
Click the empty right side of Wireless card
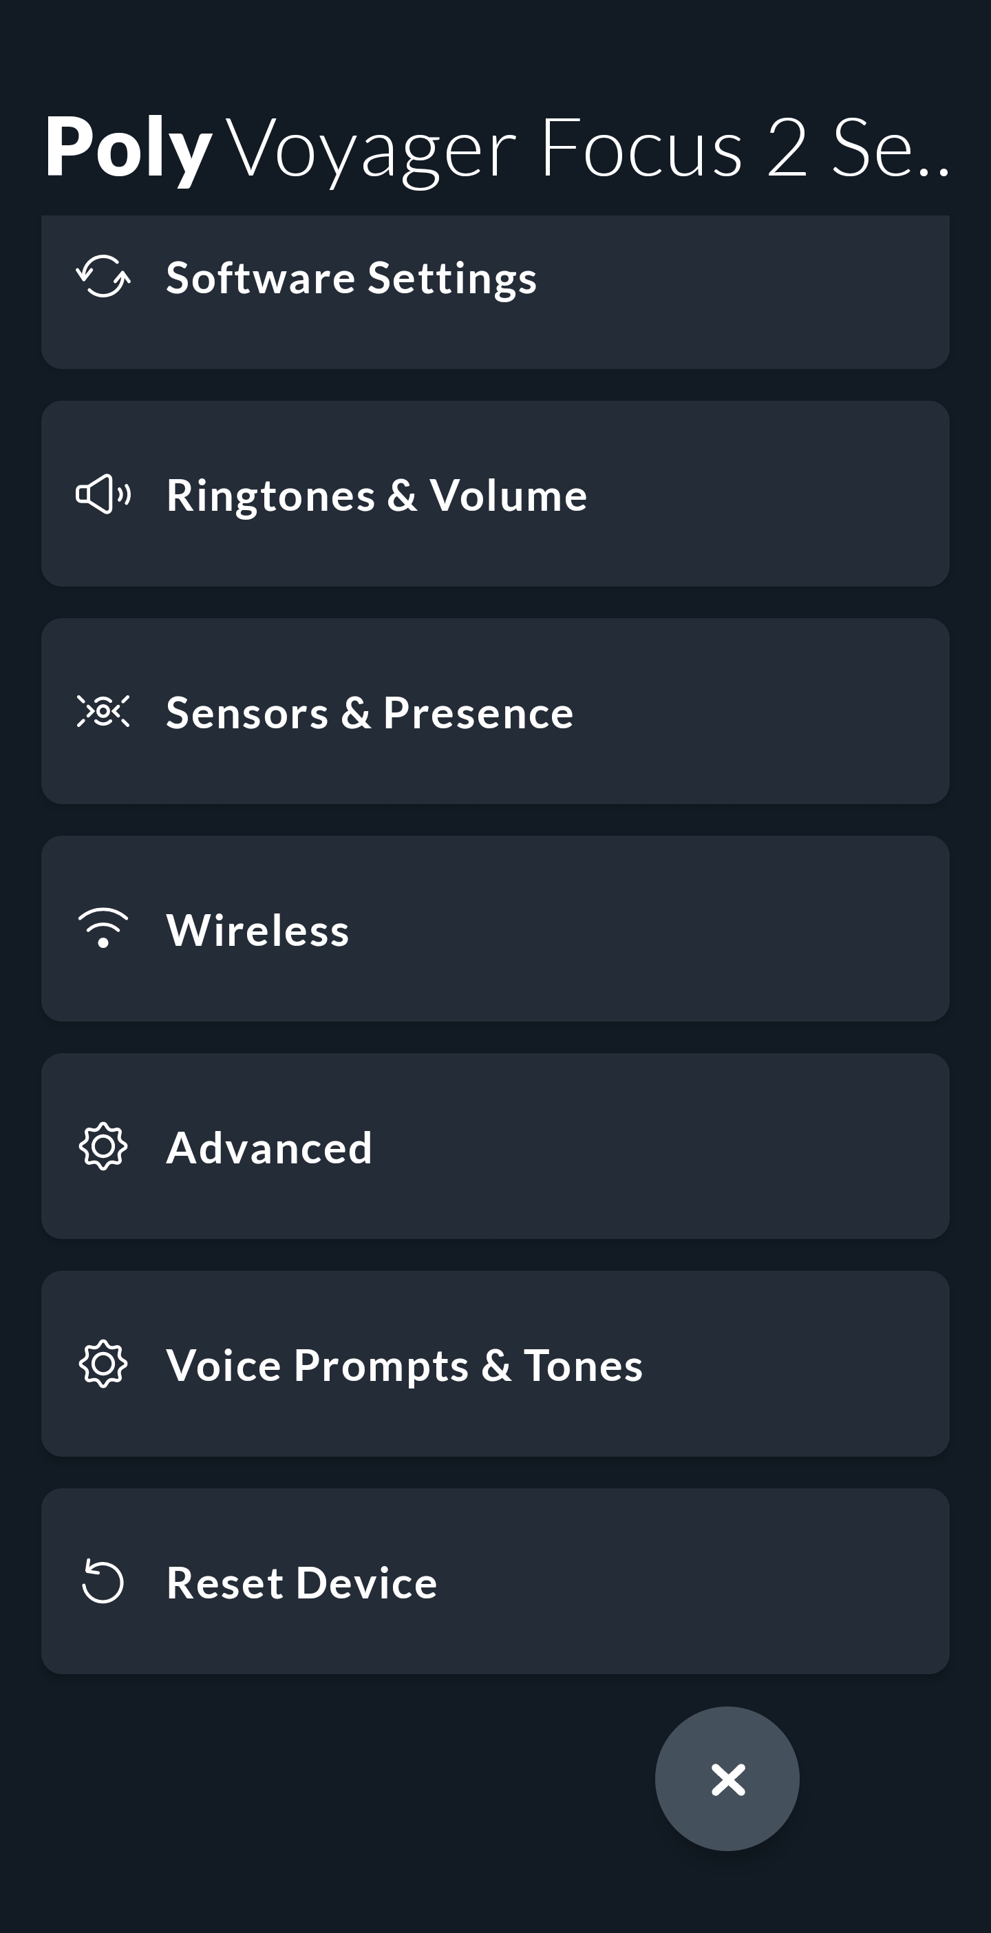pyautogui.click(x=750, y=929)
